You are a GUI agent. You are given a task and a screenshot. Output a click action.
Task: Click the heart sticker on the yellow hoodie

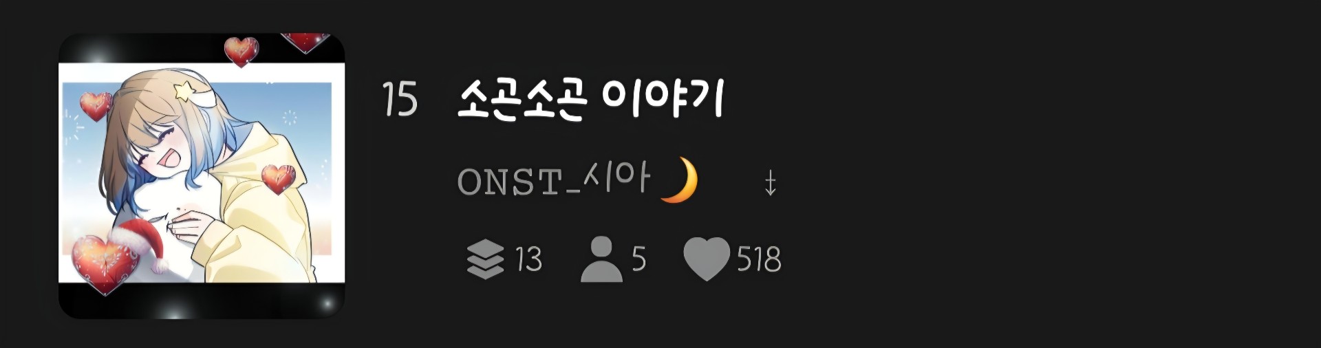point(279,179)
